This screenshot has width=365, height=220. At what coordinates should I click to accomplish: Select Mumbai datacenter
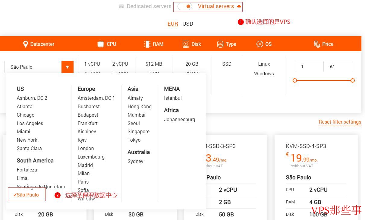pyautogui.click(x=136, y=115)
